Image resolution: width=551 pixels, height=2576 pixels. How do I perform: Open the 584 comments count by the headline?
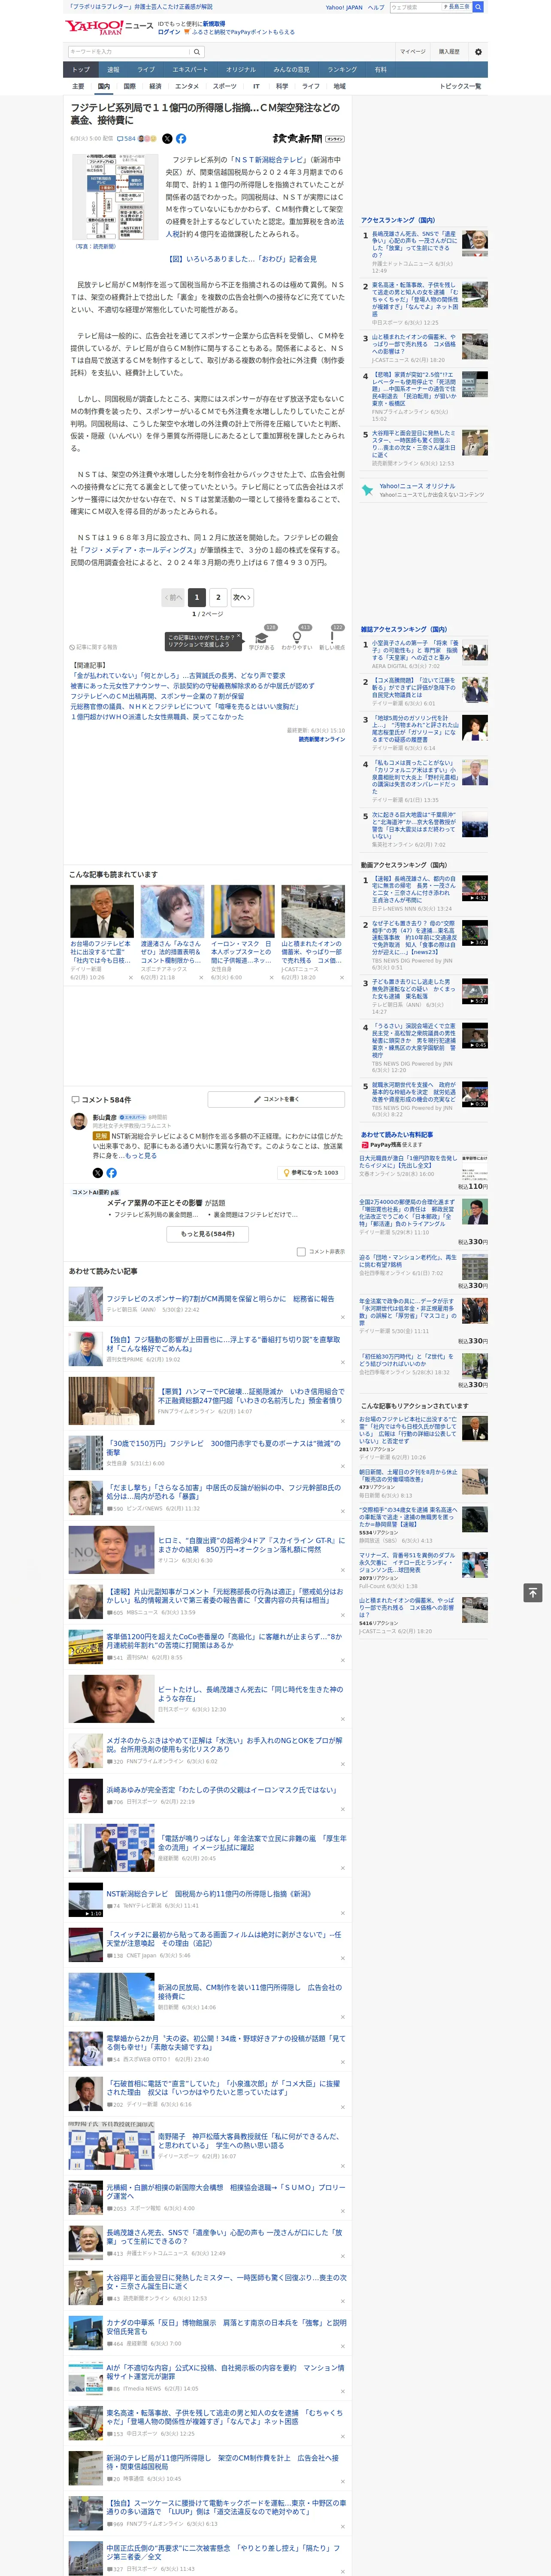(127, 139)
